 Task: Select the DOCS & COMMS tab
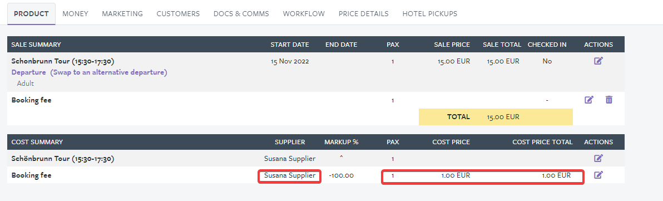click(241, 13)
